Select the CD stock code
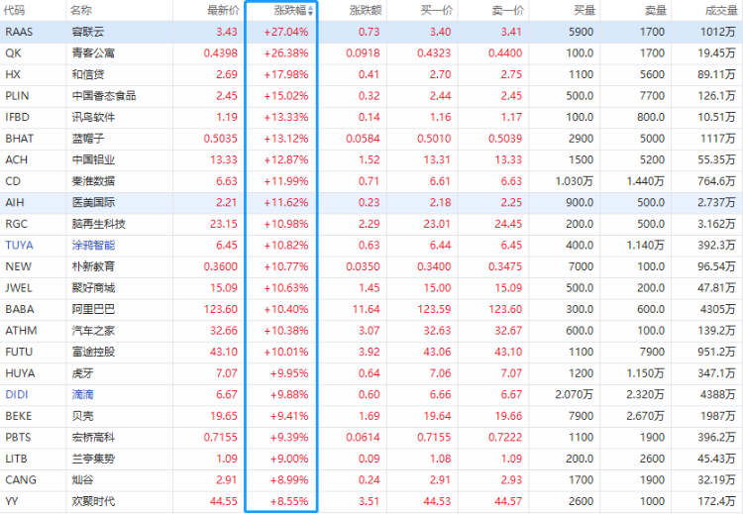This screenshot has height=514, width=743. 13,181
